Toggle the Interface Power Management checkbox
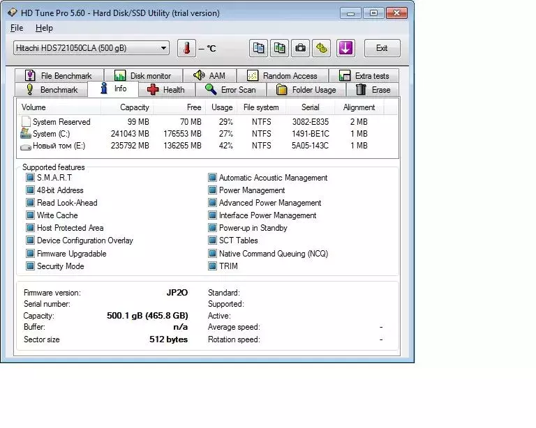This screenshot has width=536, height=428. [x=212, y=215]
